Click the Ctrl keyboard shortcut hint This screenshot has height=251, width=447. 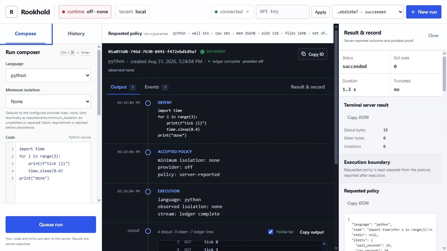tap(64, 52)
